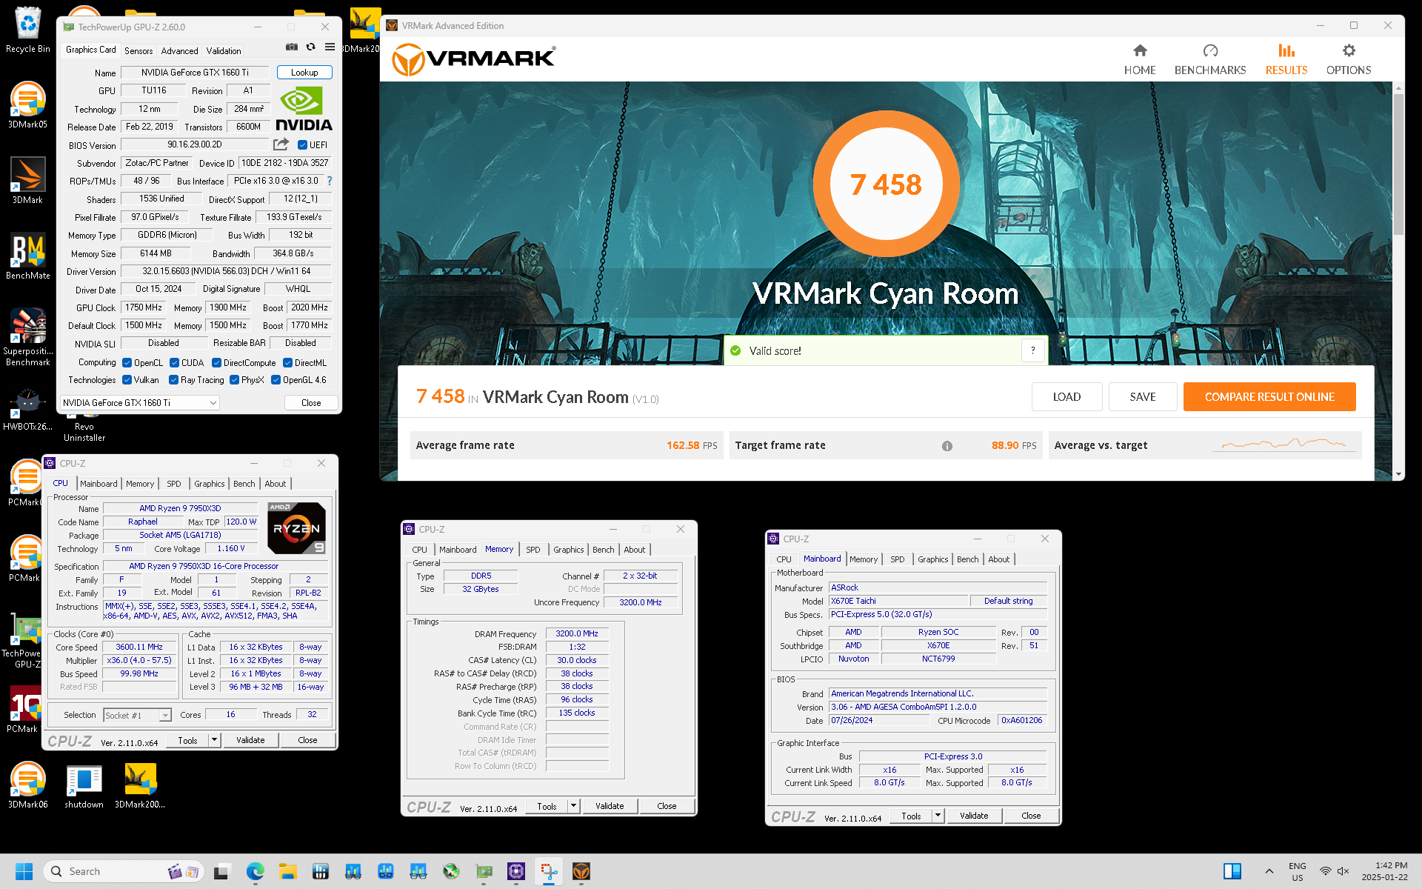Select the 3DMark06 desktop icon
1422x889 pixels.
tap(28, 785)
